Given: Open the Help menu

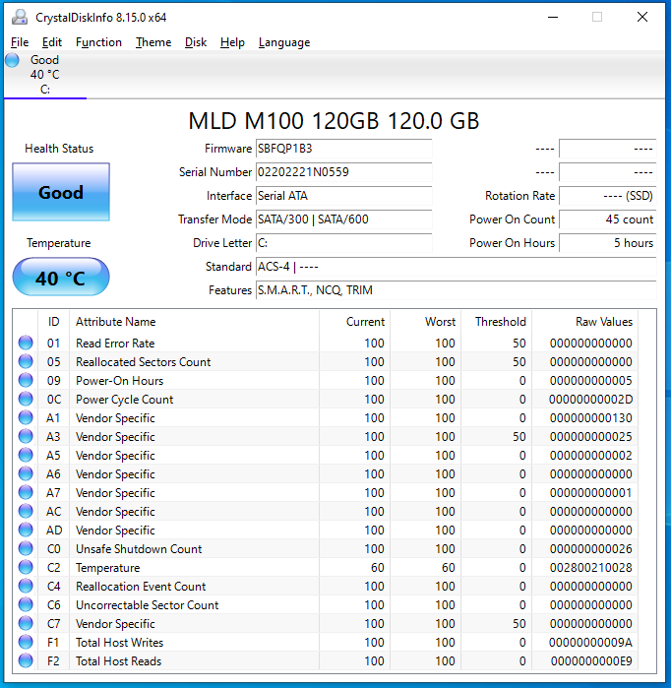Looking at the screenshot, I should [232, 42].
